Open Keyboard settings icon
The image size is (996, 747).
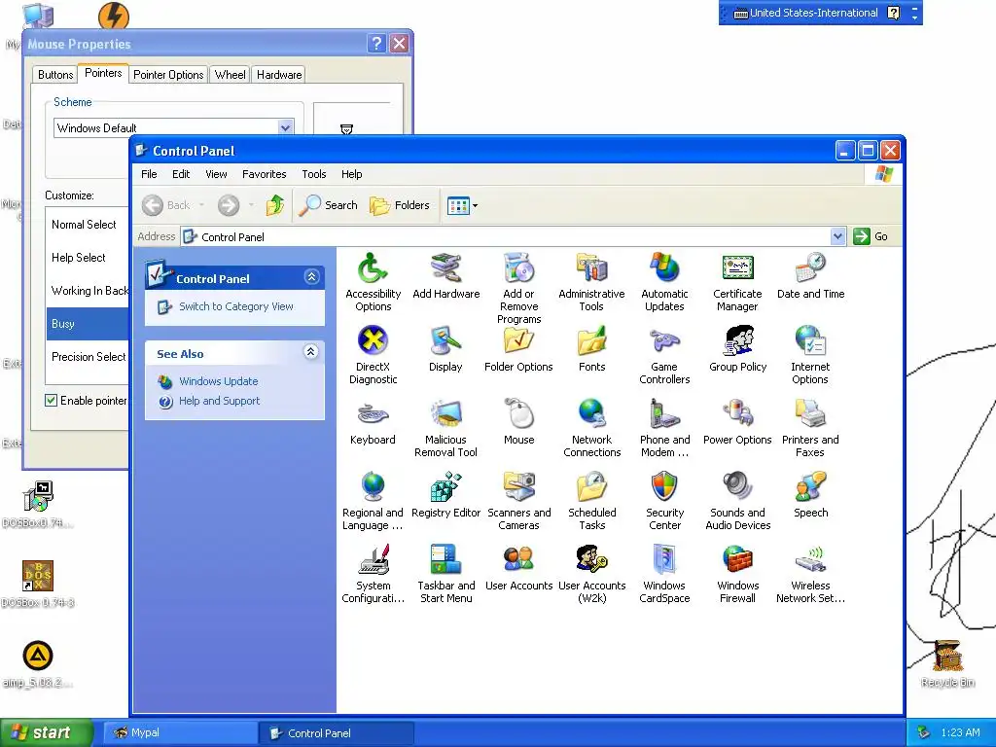(373, 422)
